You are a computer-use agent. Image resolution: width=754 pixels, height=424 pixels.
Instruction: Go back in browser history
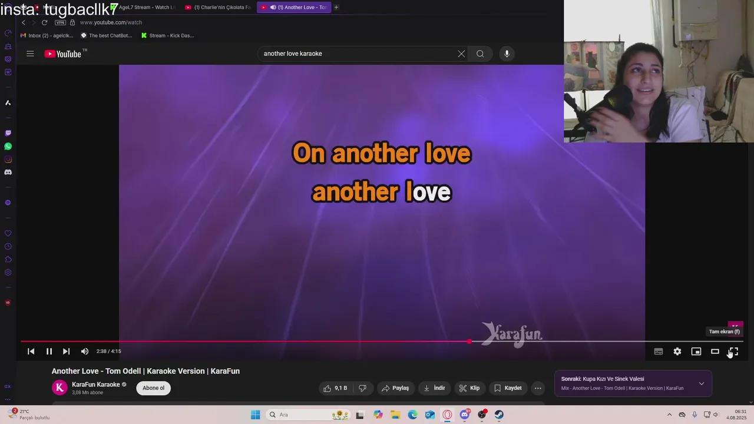pos(24,22)
